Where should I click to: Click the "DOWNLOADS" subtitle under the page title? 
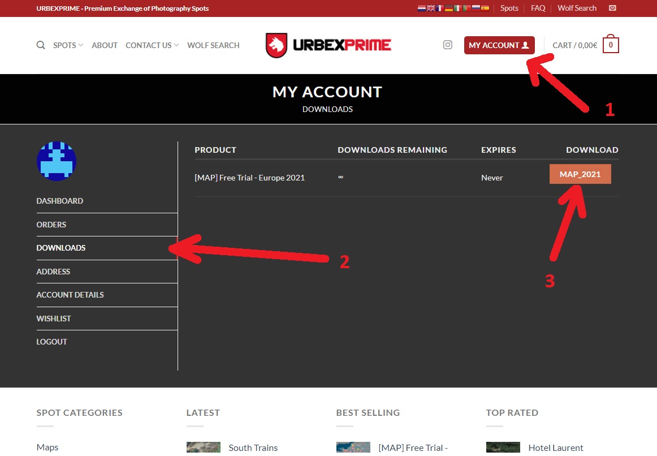(x=328, y=109)
